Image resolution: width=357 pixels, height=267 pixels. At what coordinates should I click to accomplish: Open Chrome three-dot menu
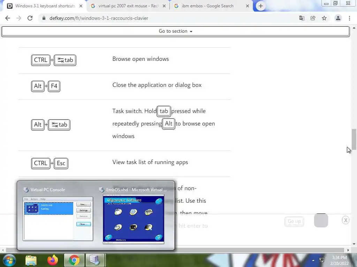pos(349,18)
